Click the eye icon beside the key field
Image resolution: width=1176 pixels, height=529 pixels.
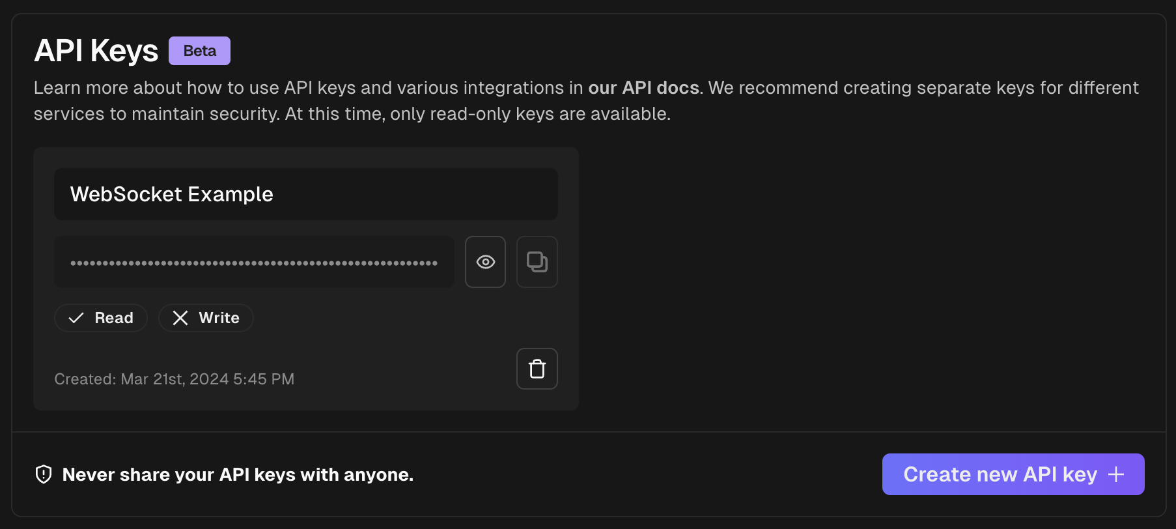tap(485, 262)
